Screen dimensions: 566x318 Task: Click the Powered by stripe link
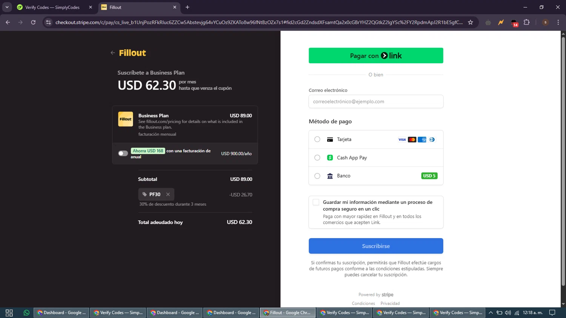click(376, 295)
